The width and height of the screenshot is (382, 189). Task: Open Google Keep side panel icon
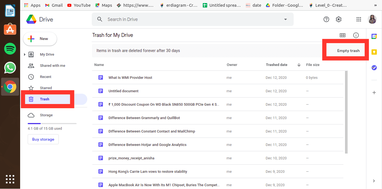tap(374, 52)
